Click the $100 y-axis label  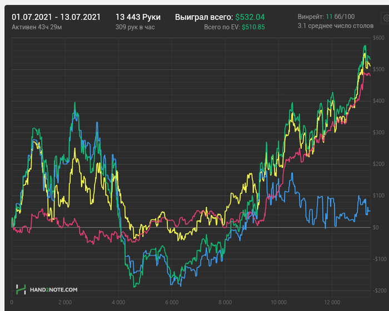click(378, 195)
